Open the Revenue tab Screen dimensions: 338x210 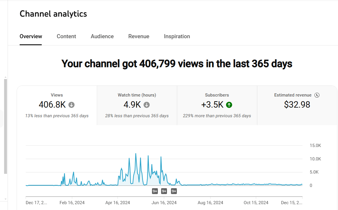(x=139, y=36)
